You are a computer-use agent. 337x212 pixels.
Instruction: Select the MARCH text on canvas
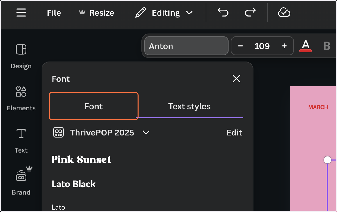318,107
